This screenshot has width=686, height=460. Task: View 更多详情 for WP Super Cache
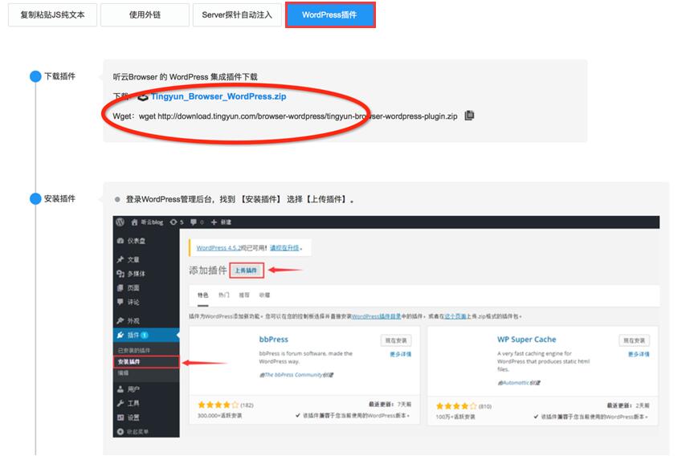[639, 354]
